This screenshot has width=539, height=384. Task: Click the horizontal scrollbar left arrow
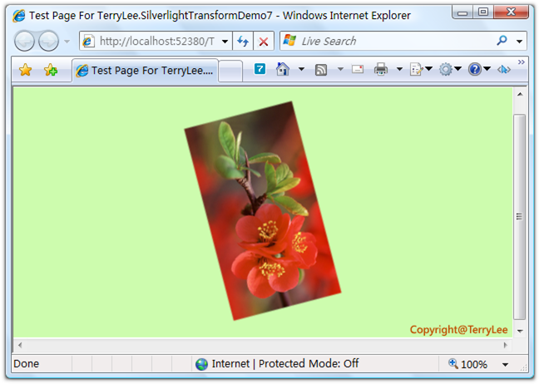tap(20, 345)
